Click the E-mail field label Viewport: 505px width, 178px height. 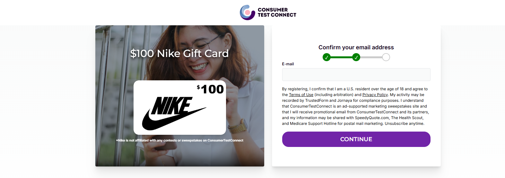click(x=288, y=64)
